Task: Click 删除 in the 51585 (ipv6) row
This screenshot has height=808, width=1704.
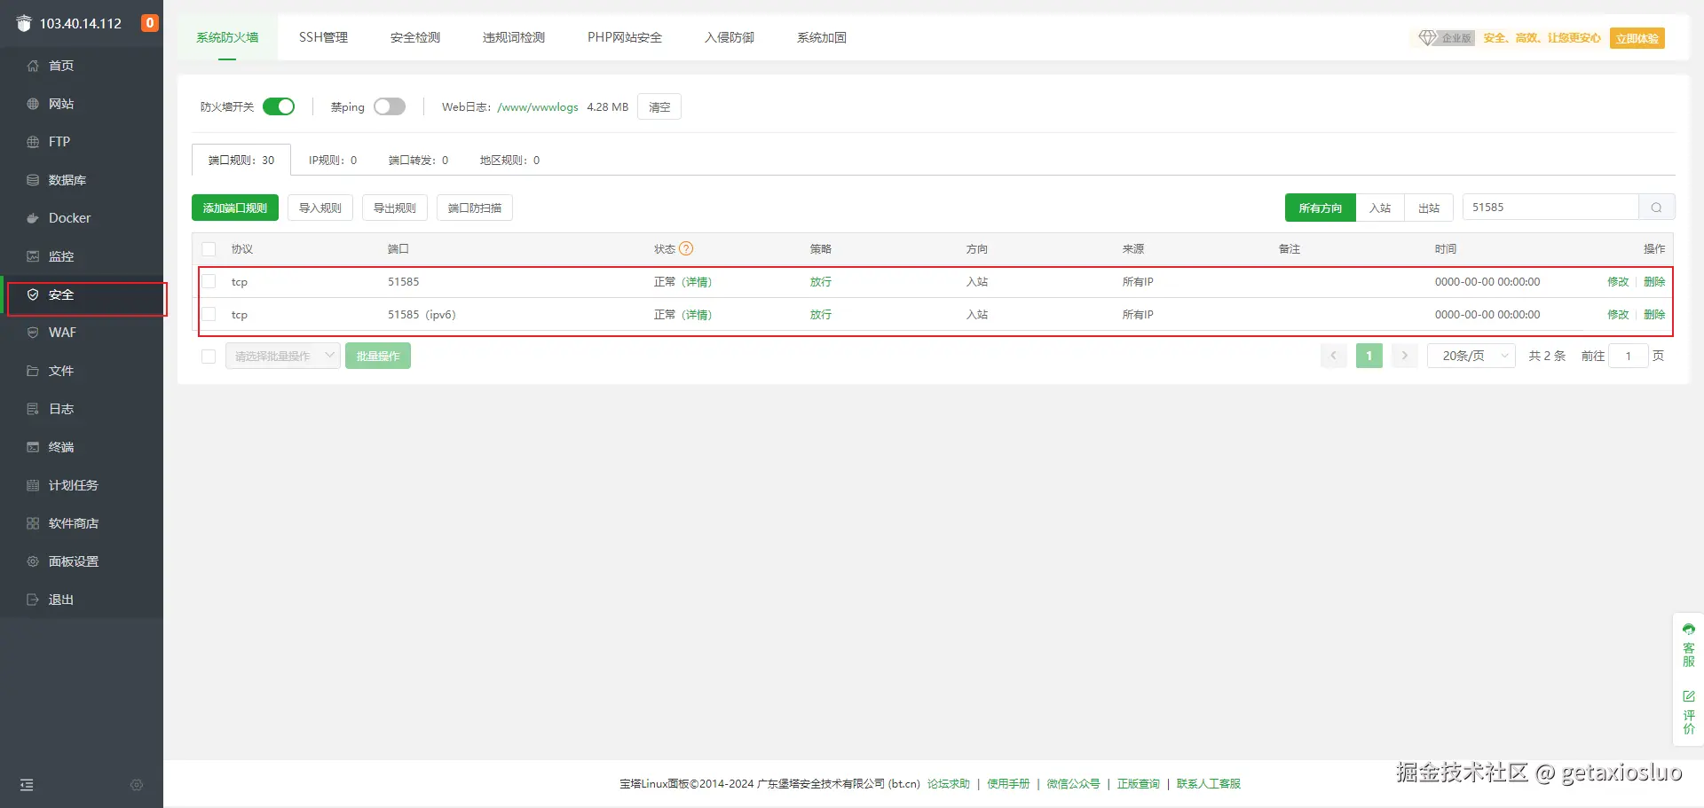Action: [1654, 315]
